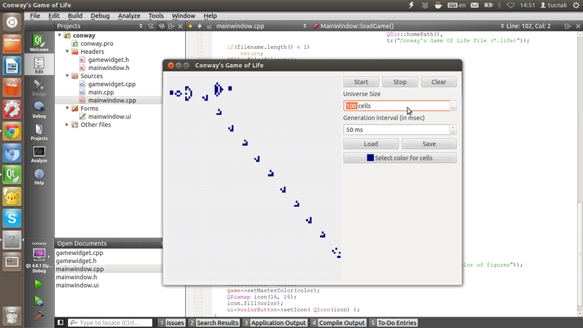Adjust Generation interval spinbox arrows

pyautogui.click(x=453, y=130)
